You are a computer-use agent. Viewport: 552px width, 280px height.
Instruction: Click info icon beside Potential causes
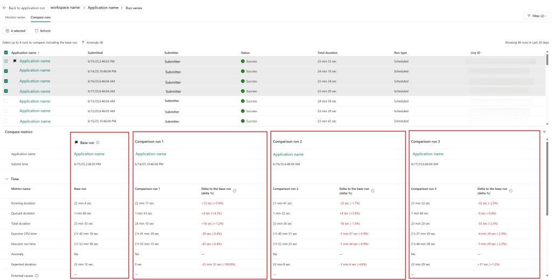click(x=37, y=275)
